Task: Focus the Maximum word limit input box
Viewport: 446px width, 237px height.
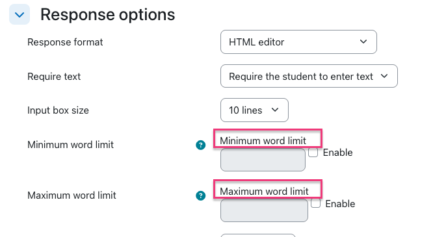Action: click(x=264, y=210)
